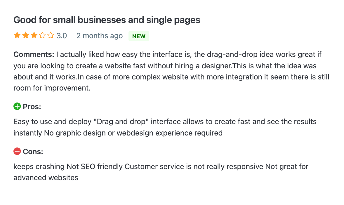
Task: Click the third filled rating star
Action: click(x=34, y=36)
